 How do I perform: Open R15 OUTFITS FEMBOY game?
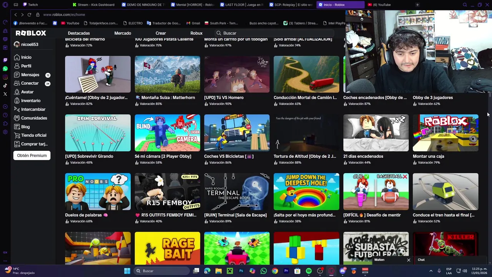167,192
